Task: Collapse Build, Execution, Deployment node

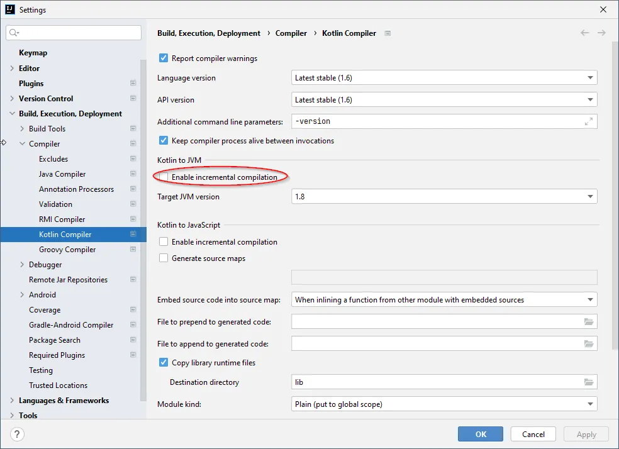Action: [x=12, y=113]
